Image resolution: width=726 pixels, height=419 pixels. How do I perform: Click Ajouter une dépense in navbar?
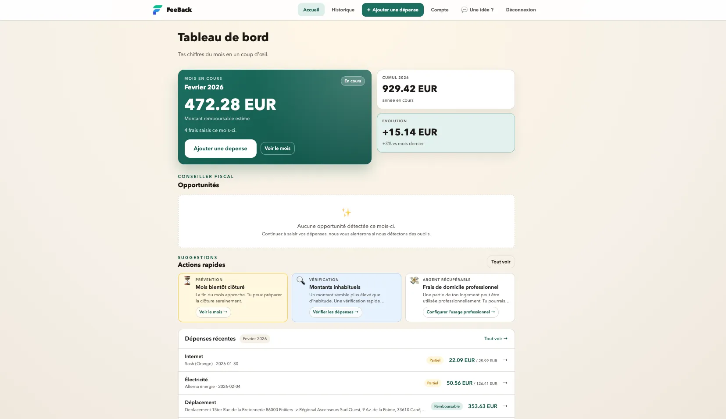coord(393,10)
